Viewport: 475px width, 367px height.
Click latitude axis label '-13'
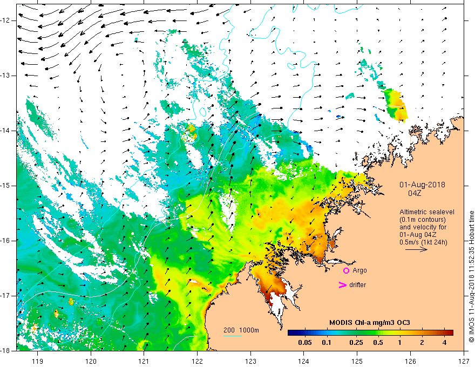point(6,76)
